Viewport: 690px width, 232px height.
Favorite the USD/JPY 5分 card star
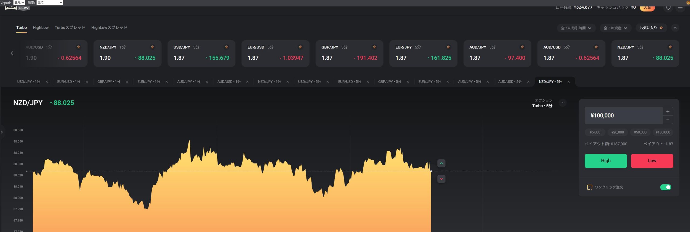click(x=226, y=47)
